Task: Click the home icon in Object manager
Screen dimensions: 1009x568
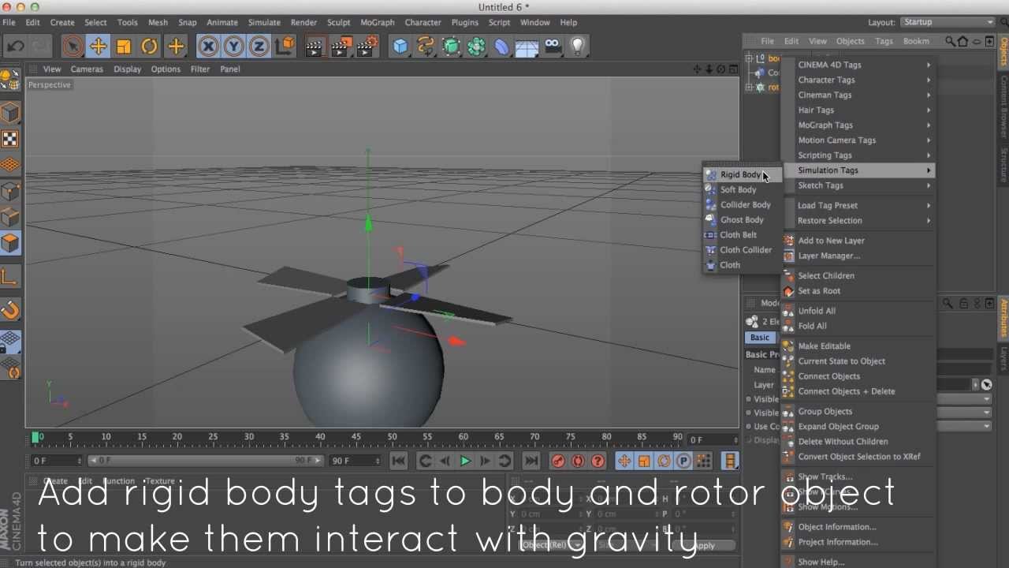Action: tap(962, 41)
